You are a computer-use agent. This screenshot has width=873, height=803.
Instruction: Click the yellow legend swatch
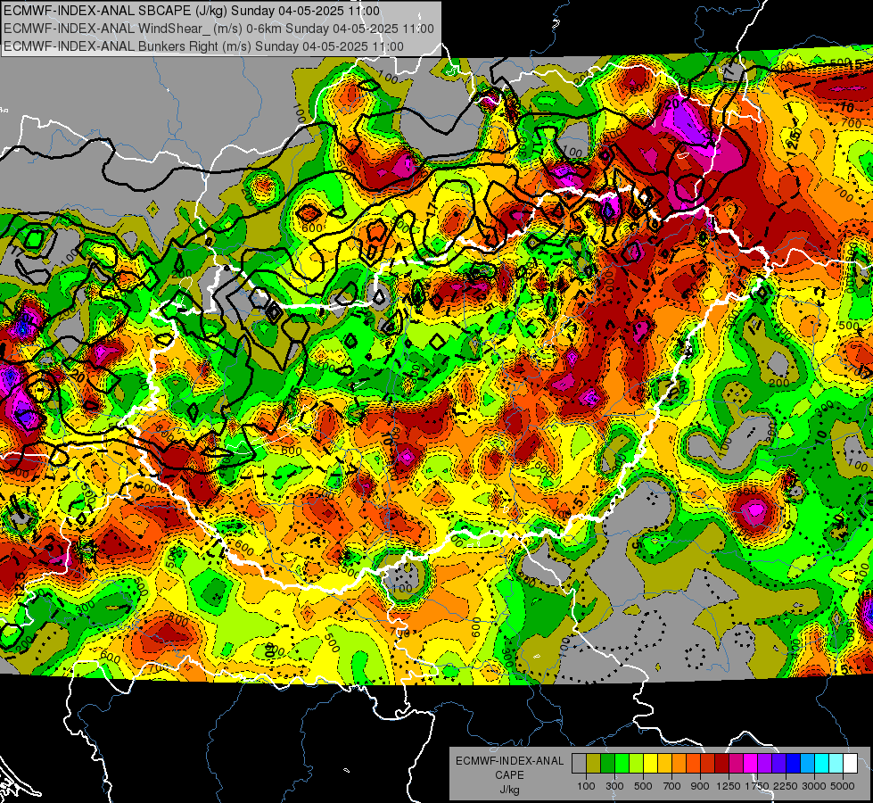click(650, 764)
